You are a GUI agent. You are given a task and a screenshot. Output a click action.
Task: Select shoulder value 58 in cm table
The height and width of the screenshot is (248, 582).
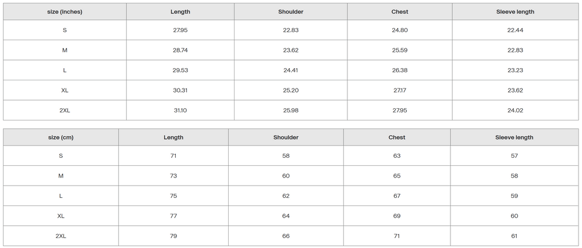tap(286, 156)
